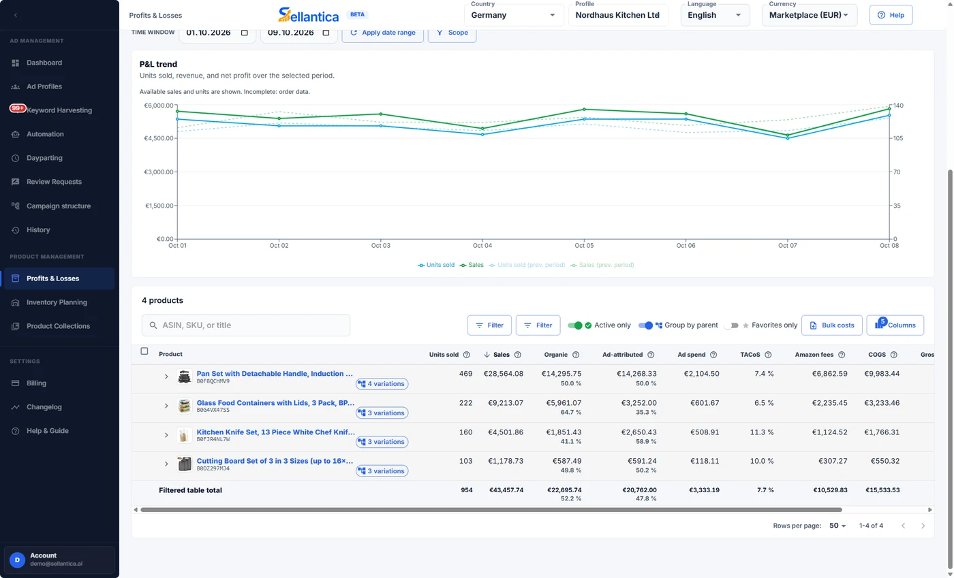
Task: Click the Dayparting clock icon in sidebar
Action: (16, 158)
